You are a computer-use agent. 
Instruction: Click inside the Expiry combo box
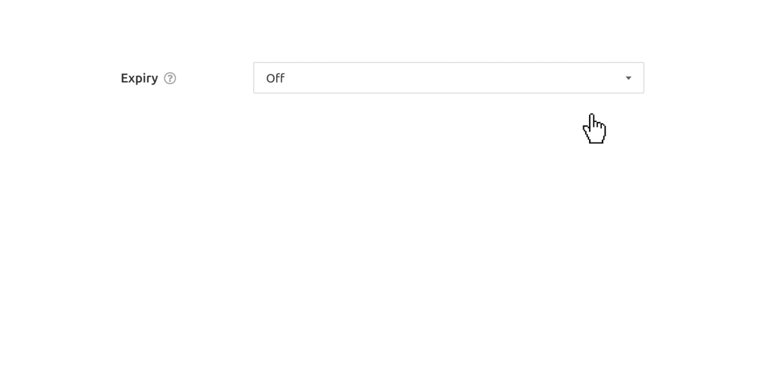pos(449,78)
